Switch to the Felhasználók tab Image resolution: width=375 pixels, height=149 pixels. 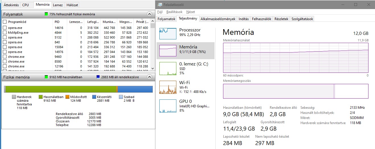pyautogui.click(x=261, y=19)
